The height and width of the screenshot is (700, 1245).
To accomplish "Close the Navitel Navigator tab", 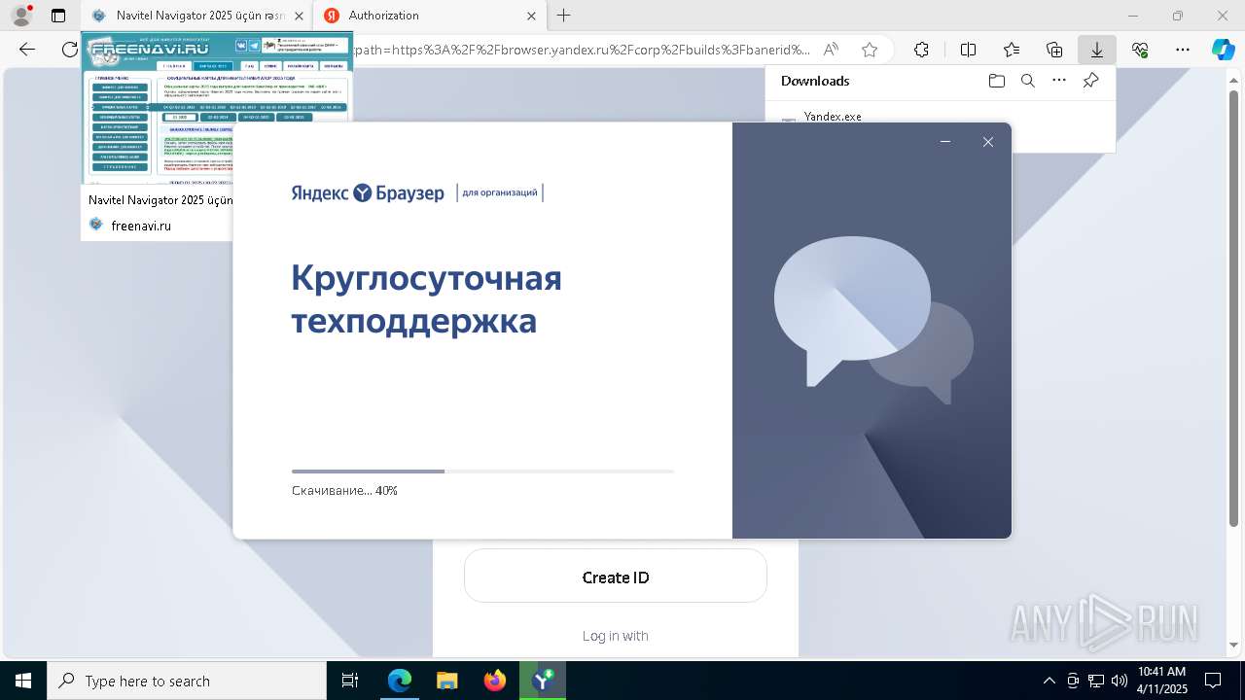I will pyautogui.click(x=299, y=16).
